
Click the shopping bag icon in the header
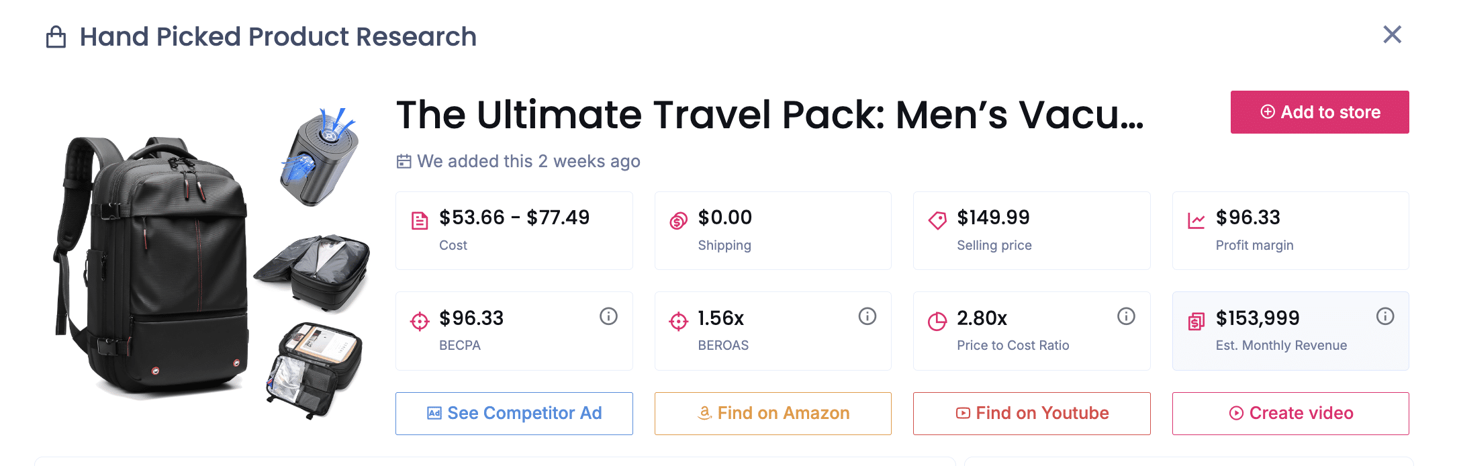[56, 37]
